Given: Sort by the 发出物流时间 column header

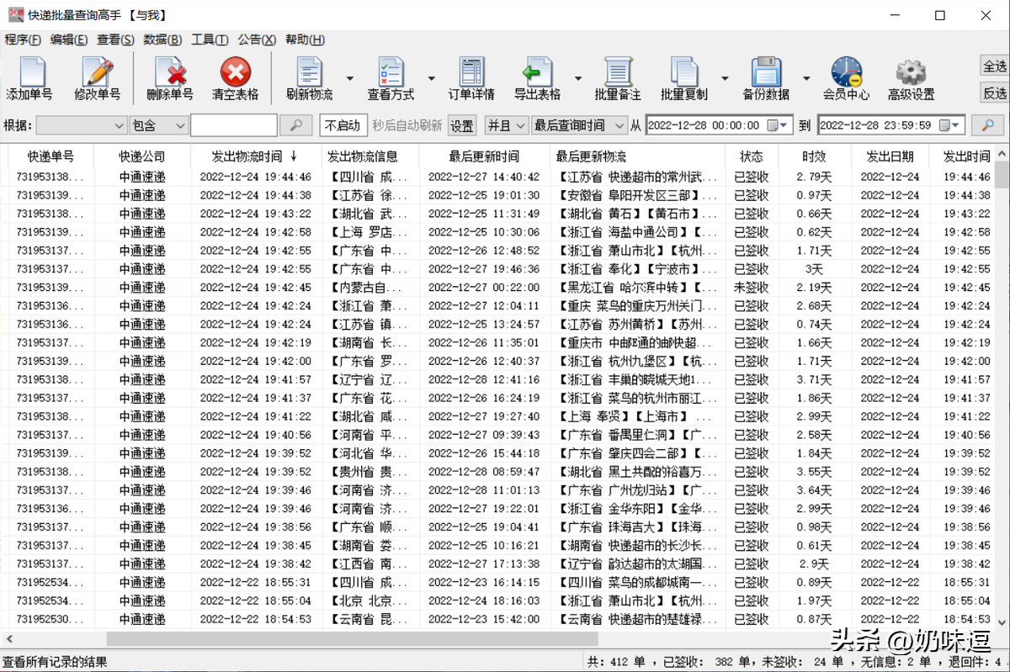Looking at the screenshot, I should coord(254,156).
